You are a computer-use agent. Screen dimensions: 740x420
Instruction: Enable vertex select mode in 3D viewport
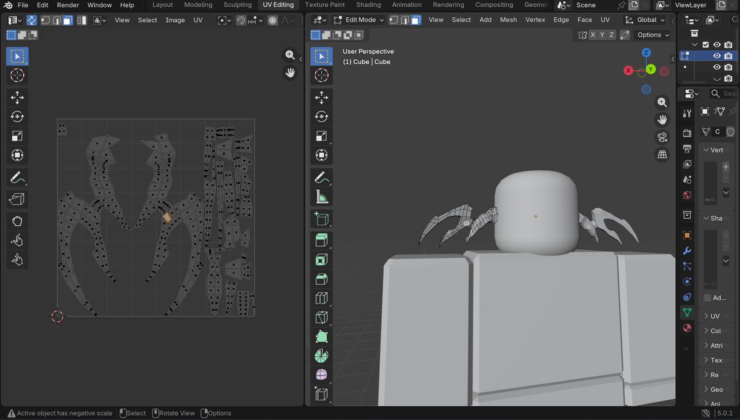click(x=394, y=20)
